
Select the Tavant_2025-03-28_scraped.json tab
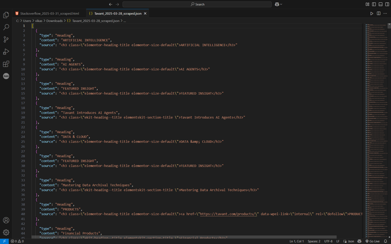coord(118,13)
